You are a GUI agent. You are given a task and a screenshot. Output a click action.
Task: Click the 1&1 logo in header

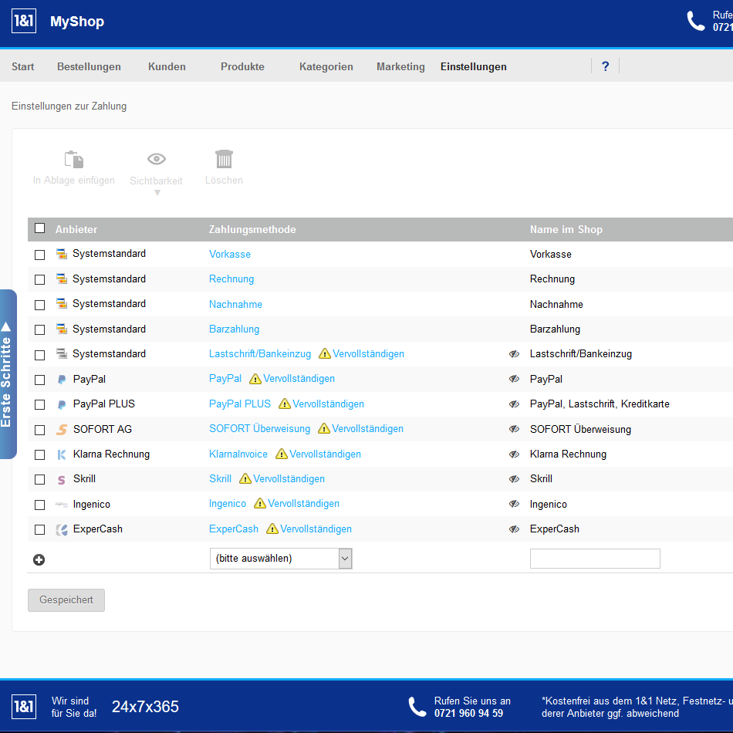click(24, 22)
